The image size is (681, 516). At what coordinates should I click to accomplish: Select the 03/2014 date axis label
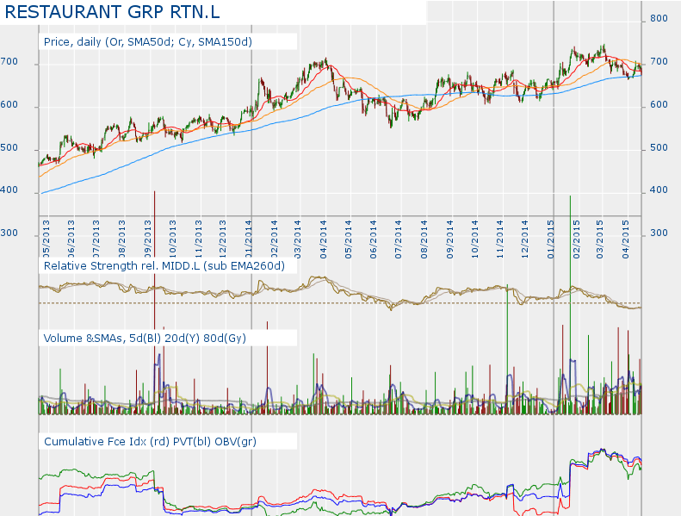tap(298, 239)
